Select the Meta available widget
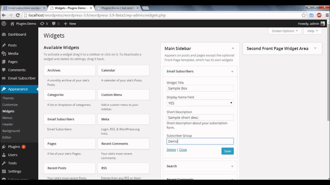This screenshot has width=330, height=185. click(123, 119)
